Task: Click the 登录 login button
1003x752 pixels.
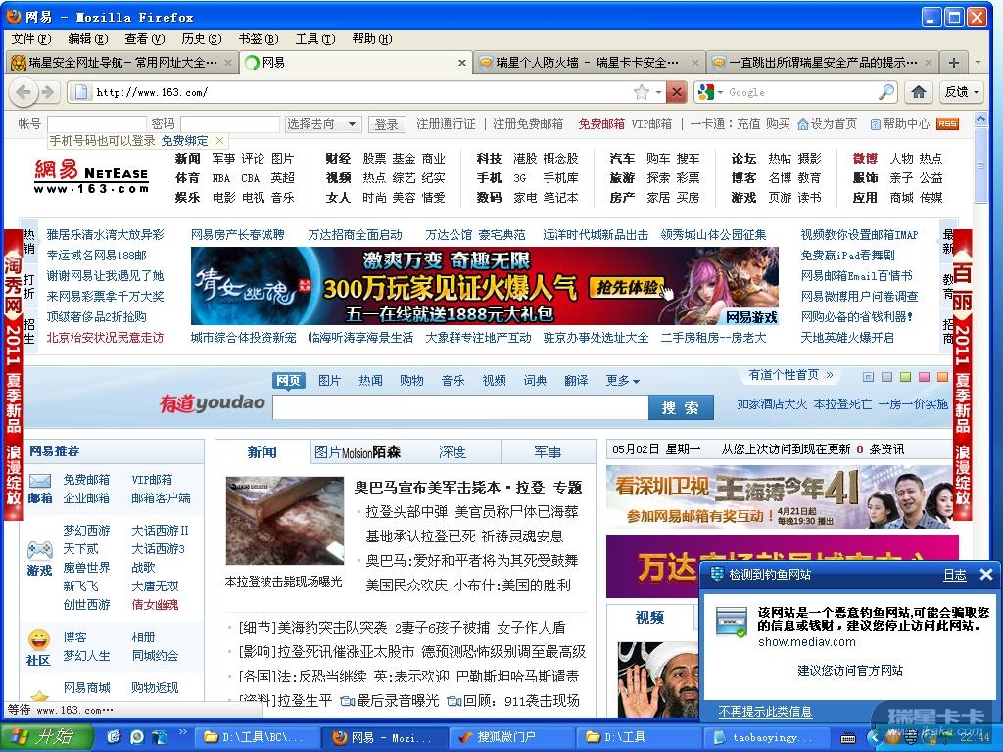Action: point(386,124)
